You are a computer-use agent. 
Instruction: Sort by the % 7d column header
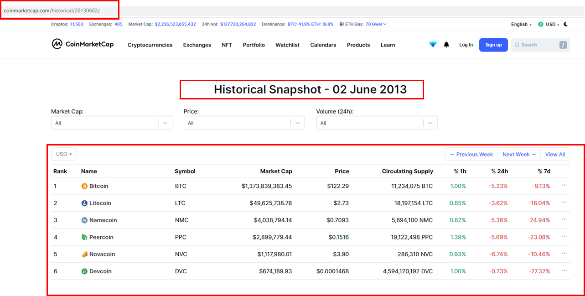[x=544, y=171]
